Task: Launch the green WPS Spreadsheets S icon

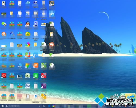Action: pos(36,76)
